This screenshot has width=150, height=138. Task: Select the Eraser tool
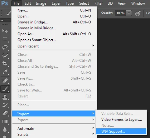click(5, 113)
